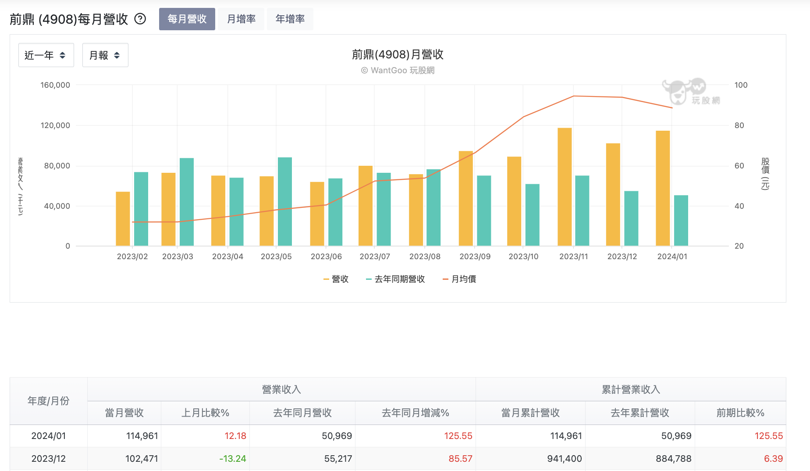Click the 12.18 month-over-month value
Screen dimensions: 810x471
click(x=235, y=436)
